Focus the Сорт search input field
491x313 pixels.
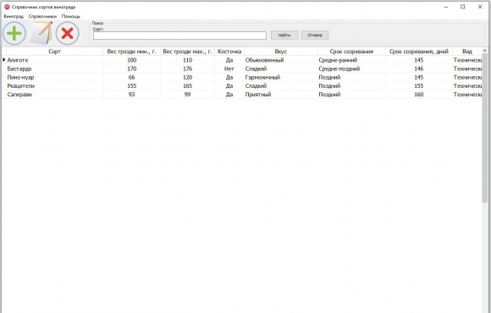[x=179, y=36]
